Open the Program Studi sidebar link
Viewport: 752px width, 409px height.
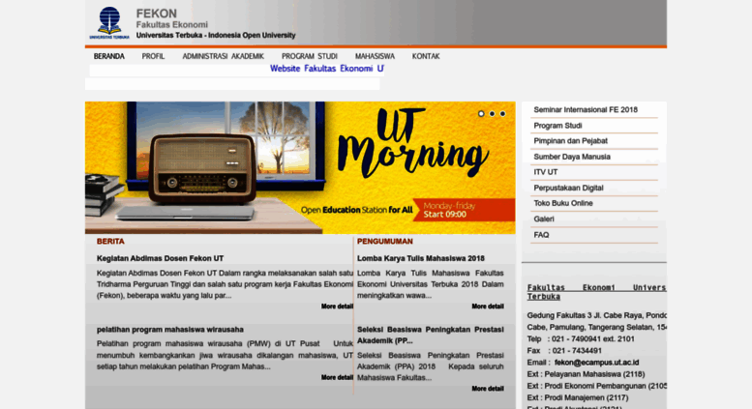(557, 126)
